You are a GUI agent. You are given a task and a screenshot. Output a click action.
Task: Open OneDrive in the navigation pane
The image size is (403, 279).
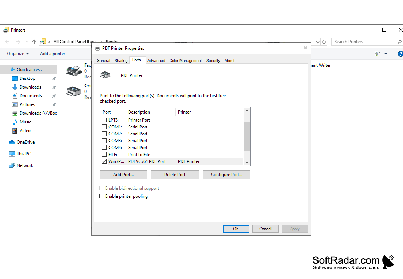point(21,142)
